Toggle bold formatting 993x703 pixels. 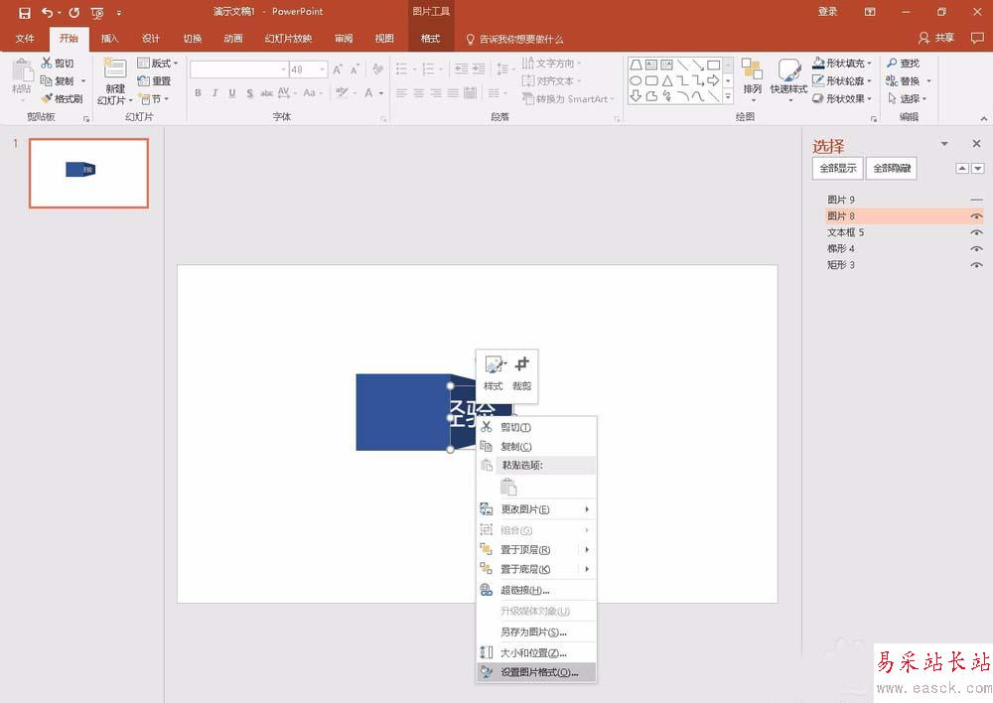[199, 93]
